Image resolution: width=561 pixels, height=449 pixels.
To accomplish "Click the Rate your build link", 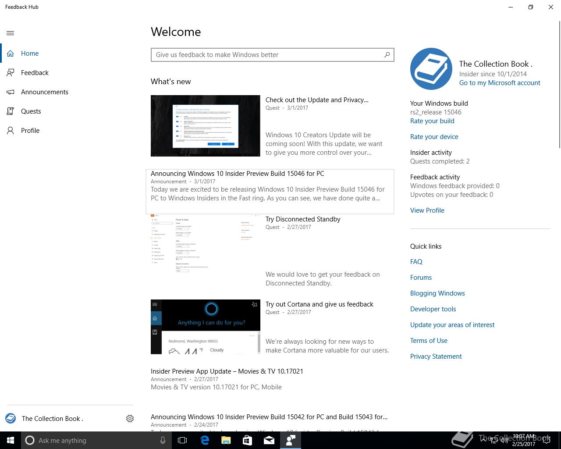I will click(x=432, y=121).
